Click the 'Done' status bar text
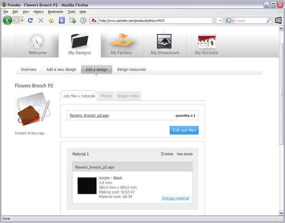The width and height of the screenshot is (285, 223). click(x=6, y=219)
